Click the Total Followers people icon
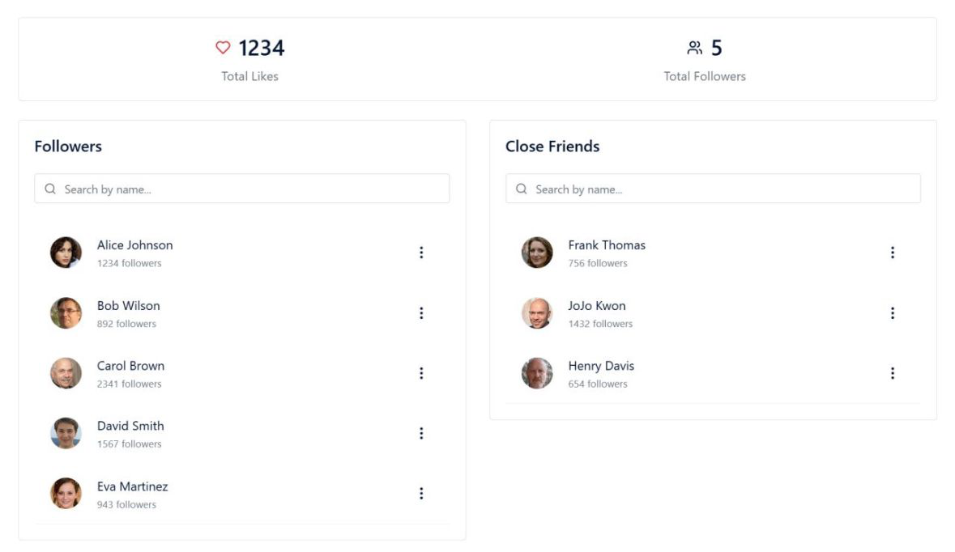 pos(694,48)
